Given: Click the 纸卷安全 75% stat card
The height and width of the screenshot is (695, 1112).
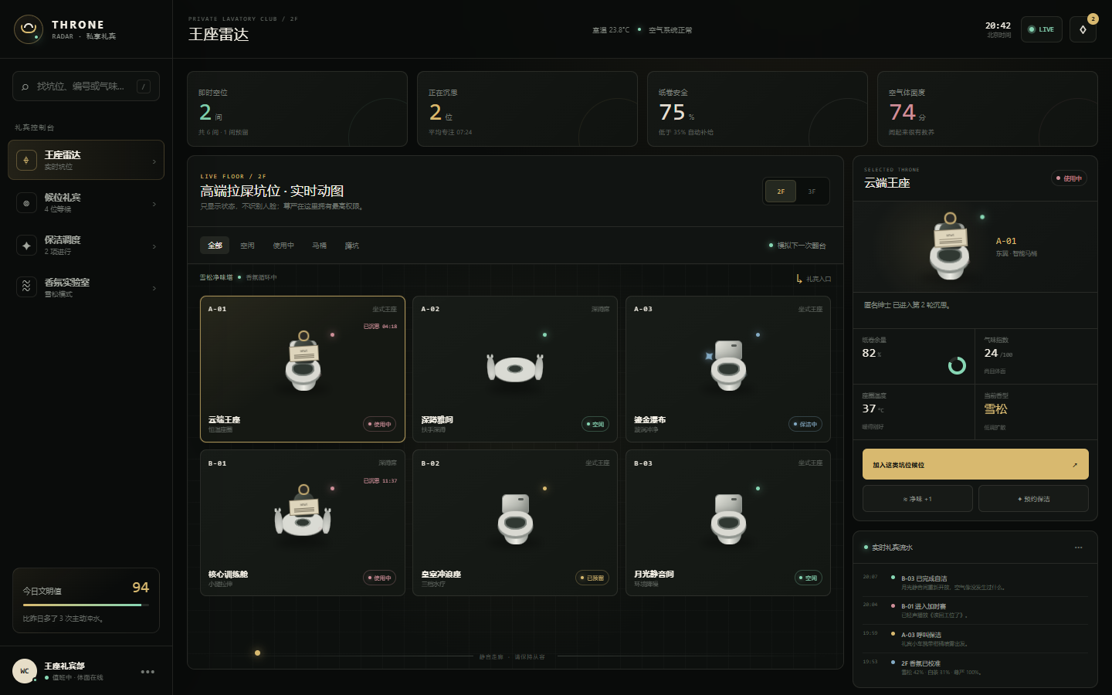Looking at the screenshot, I should tap(757, 109).
